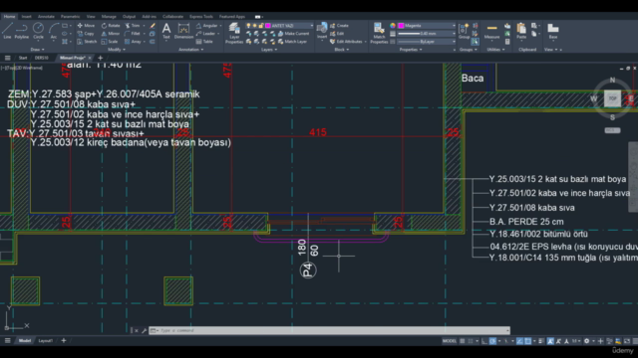The height and width of the screenshot is (358, 638).
Task: Insert a Table annotation
Action: [x=204, y=42]
